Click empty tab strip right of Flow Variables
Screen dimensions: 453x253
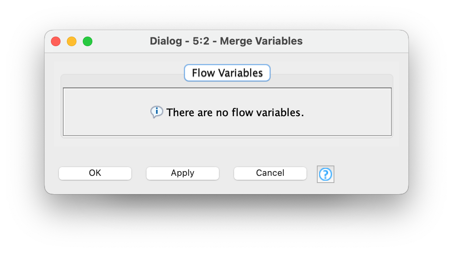coord(330,79)
